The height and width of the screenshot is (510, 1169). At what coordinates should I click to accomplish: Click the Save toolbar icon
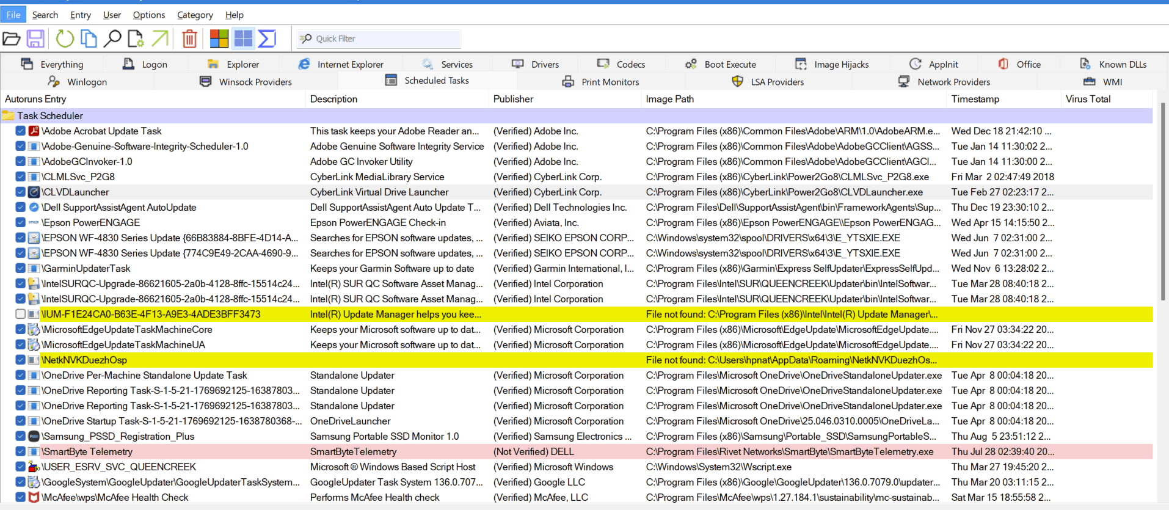pos(35,38)
